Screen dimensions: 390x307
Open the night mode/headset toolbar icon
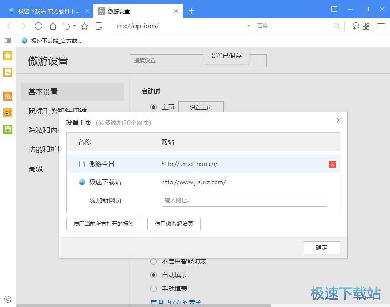coord(355,26)
